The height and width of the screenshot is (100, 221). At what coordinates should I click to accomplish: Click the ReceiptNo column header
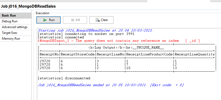[x=49, y=54]
